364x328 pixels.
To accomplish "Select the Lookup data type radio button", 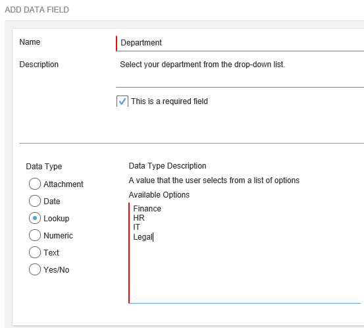I will tap(35, 218).
